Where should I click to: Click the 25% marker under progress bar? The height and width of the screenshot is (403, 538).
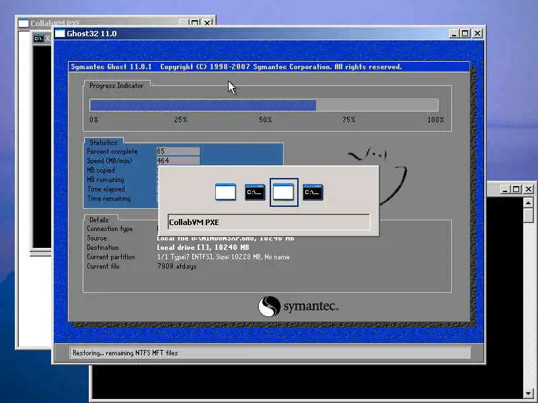tap(180, 120)
